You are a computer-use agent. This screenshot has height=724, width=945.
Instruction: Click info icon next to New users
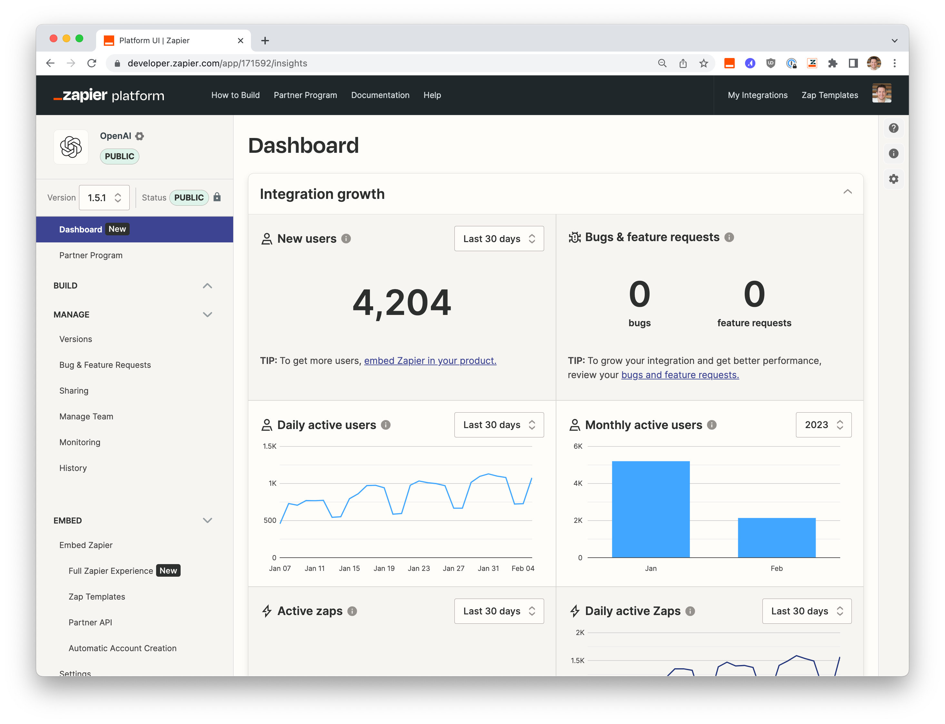click(346, 239)
